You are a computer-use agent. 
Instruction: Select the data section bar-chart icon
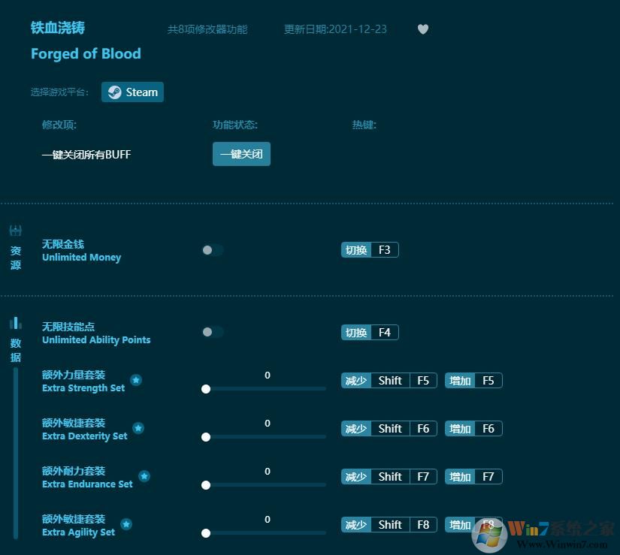16,323
